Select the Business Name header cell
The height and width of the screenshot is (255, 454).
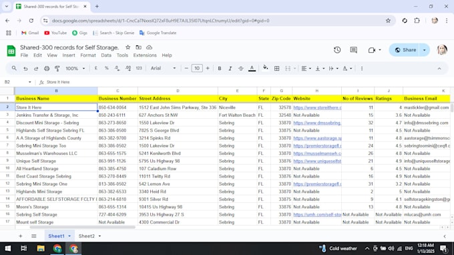point(56,98)
